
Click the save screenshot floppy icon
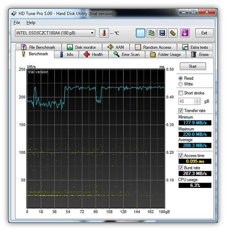coord(162,33)
